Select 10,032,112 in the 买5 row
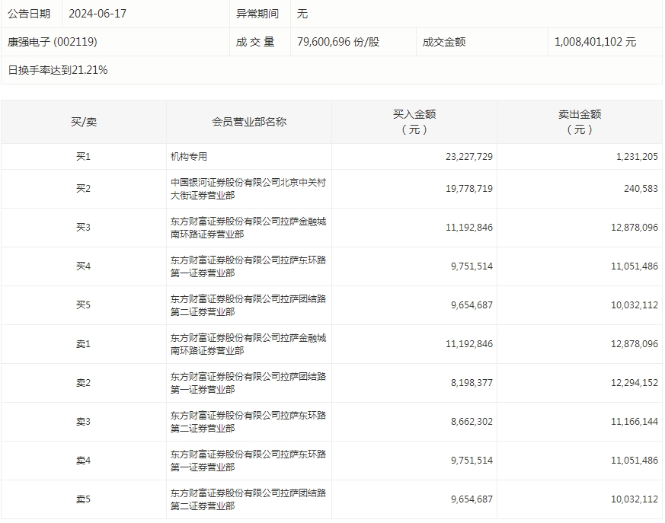Viewport: 665px width, 523px height. (x=635, y=305)
